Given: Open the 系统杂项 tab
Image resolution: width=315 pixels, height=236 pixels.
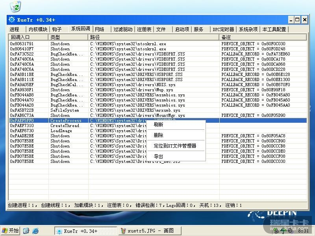Looking at the screenshot, I should click(248, 29).
